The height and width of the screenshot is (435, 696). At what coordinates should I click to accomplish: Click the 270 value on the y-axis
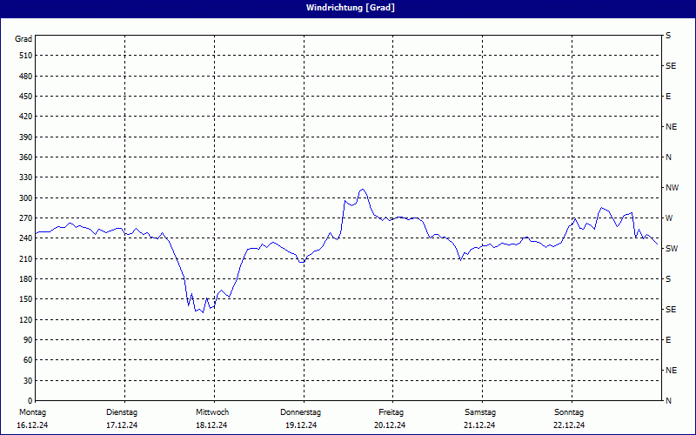pyautogui.click(x=24, y=218)
